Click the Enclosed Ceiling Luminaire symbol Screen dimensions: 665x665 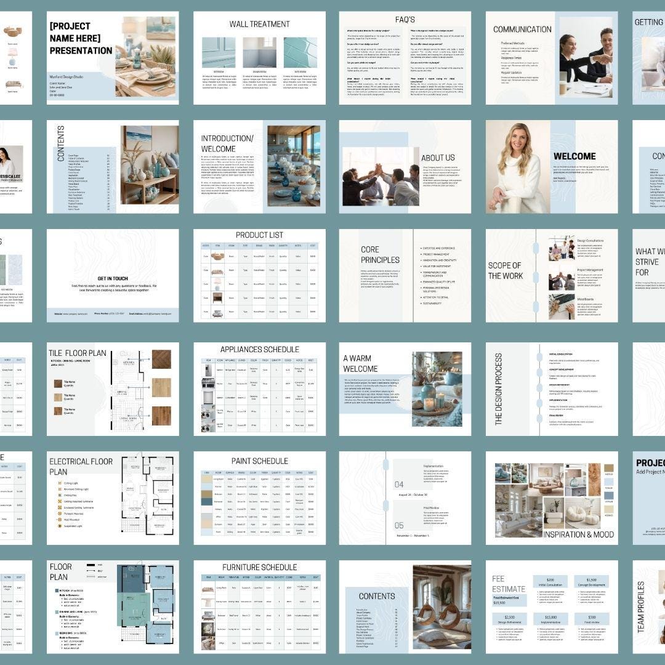(x=60, y=507)
